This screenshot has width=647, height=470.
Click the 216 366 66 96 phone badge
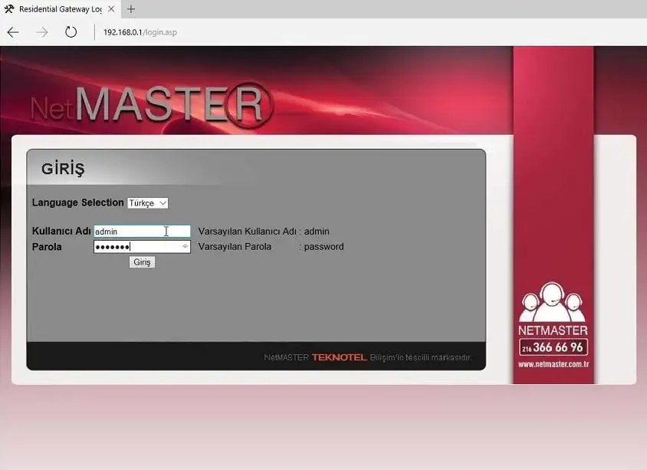[552, 347]
